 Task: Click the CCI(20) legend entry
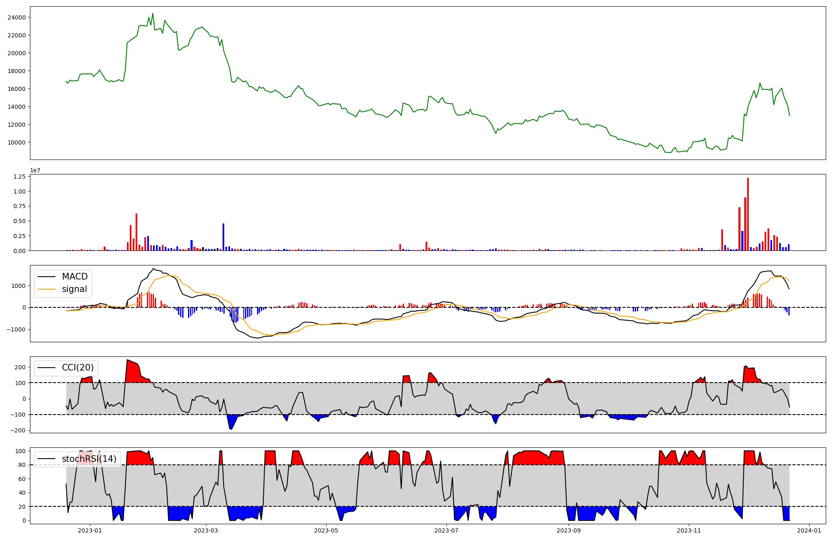click(x=77, y=368)
